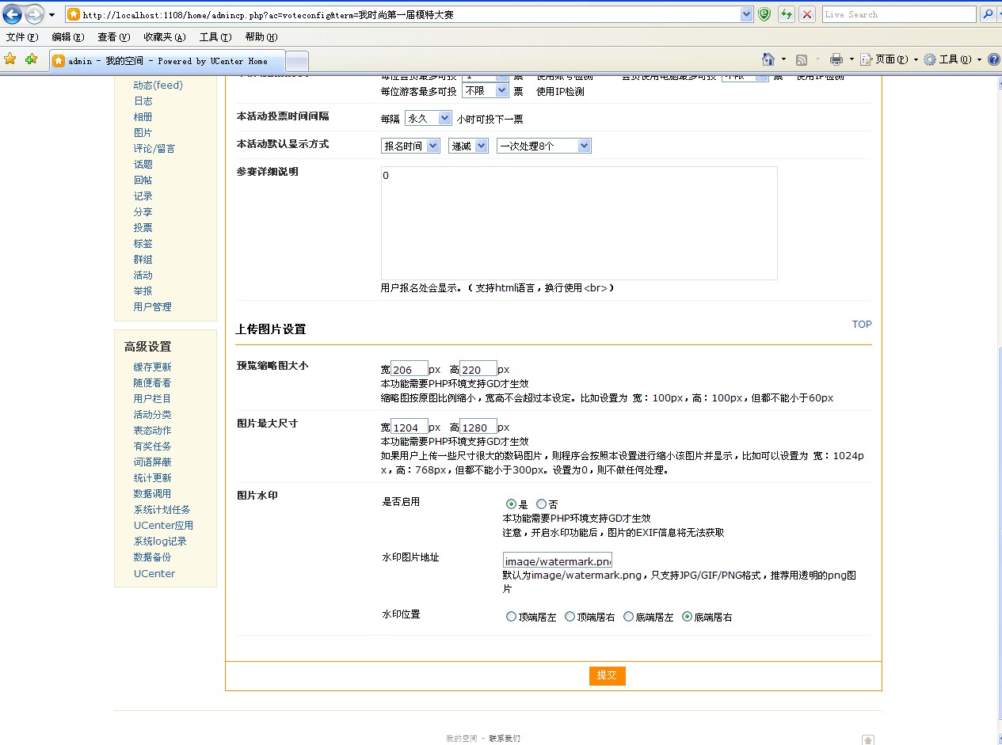
Task: Open the 工具(T) menu in menu bar
Action: [x=215, y=37]
